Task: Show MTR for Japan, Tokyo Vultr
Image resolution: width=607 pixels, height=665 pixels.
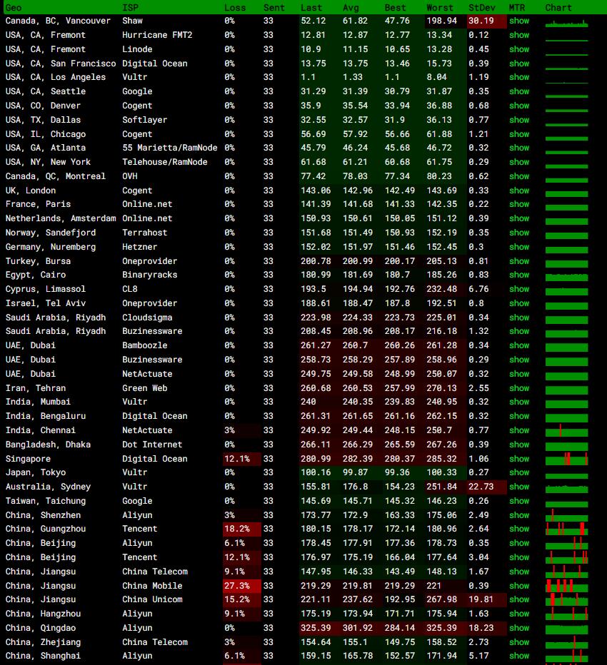Action: tap(519, 472)
